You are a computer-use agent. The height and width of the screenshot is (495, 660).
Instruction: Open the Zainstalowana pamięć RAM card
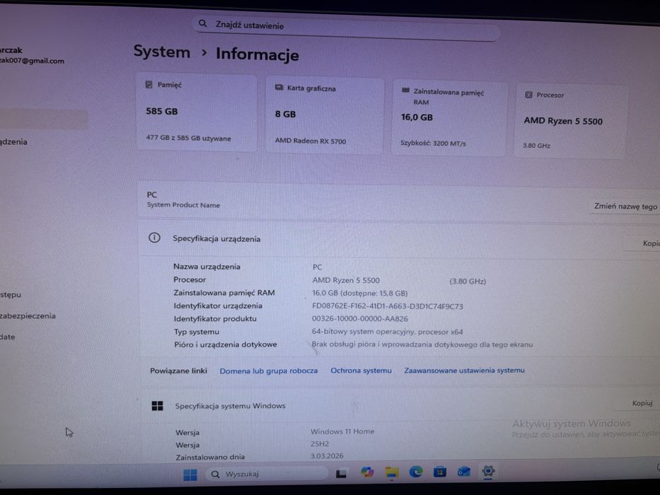448,119
